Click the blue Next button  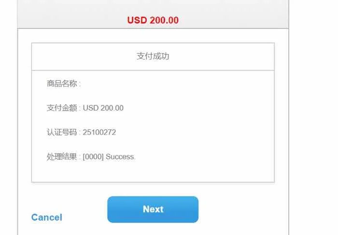point(153,209)
